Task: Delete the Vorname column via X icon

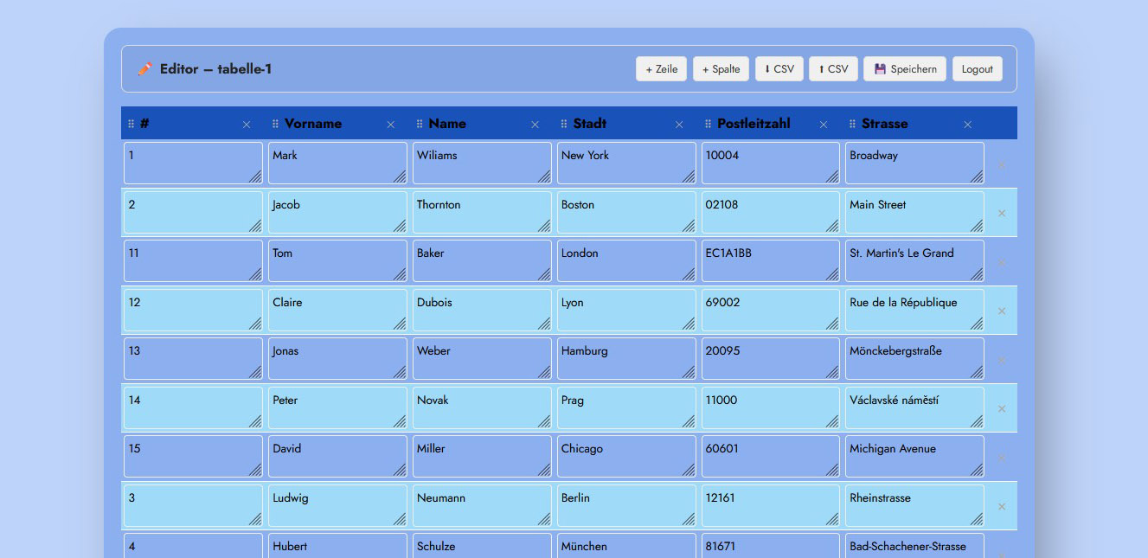Action: (391, 125)
